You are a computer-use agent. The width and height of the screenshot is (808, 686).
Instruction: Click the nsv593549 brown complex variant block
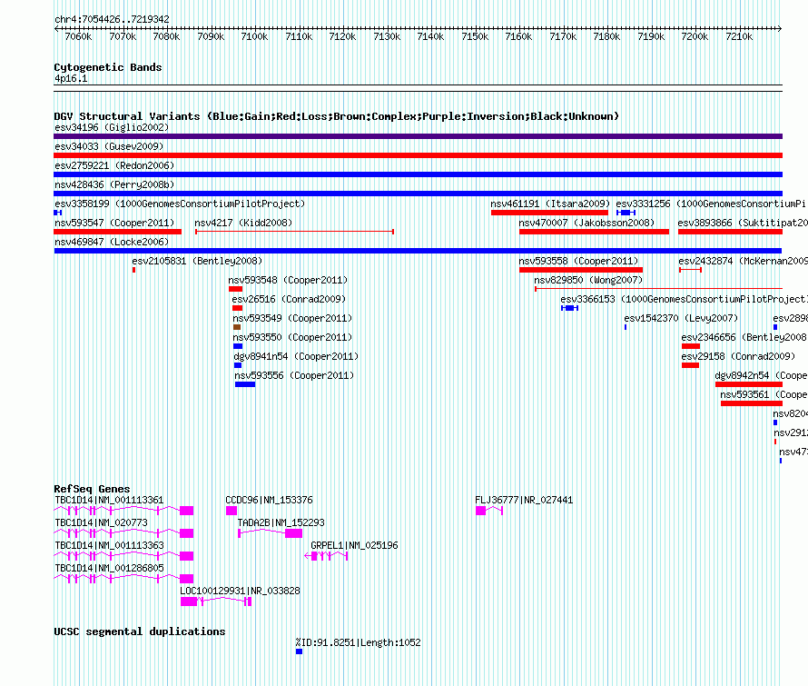237,327
